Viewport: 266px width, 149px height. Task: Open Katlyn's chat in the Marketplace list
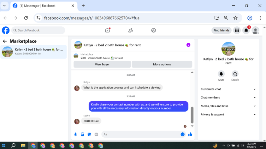click(33, 52)
